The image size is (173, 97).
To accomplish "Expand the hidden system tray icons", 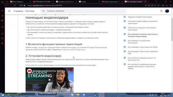I will (147, 95).
